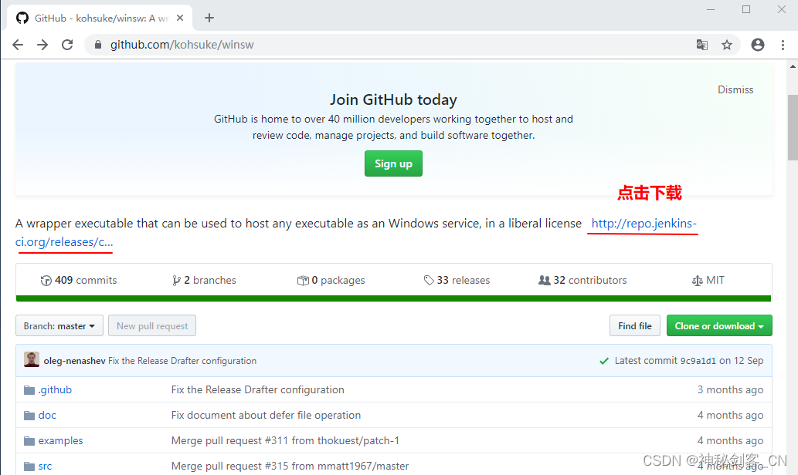Open a new browser tab
798x475 pixels.
(209, 18)
